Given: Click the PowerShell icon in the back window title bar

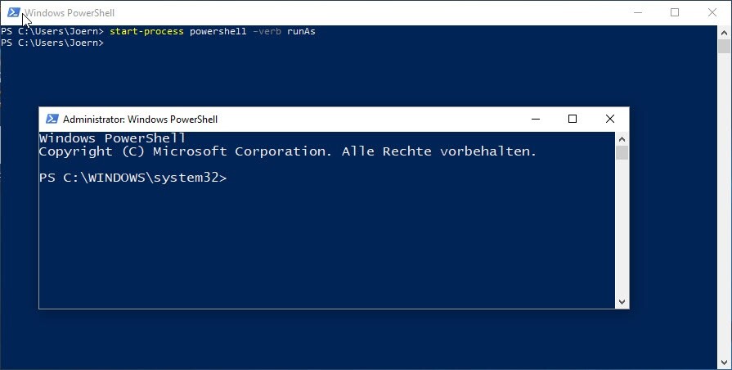Looking at the screenshot, I should (x=13, y=12).
